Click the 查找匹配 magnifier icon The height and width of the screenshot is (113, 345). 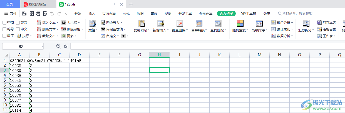click(x=218, y=24)
